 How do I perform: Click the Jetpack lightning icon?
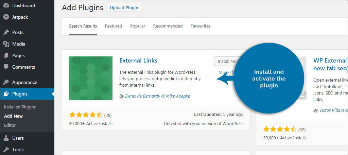pyautogui.click(x=6, y=17)
